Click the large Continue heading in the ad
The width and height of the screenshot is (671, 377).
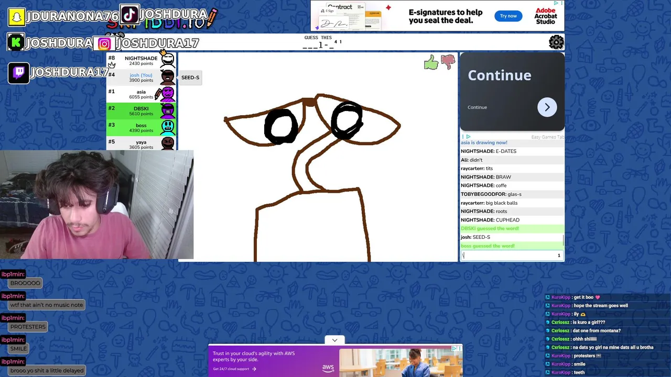(499, 75)
